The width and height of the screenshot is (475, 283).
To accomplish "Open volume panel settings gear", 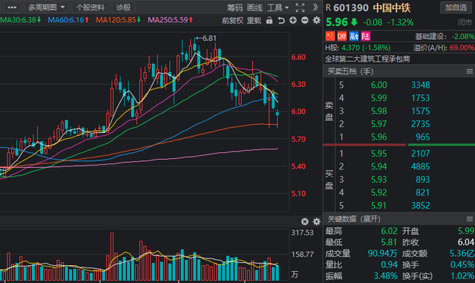I will (317, 222).
